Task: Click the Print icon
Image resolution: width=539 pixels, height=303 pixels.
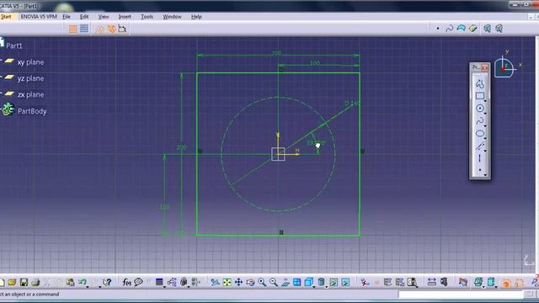Action: 35,283
